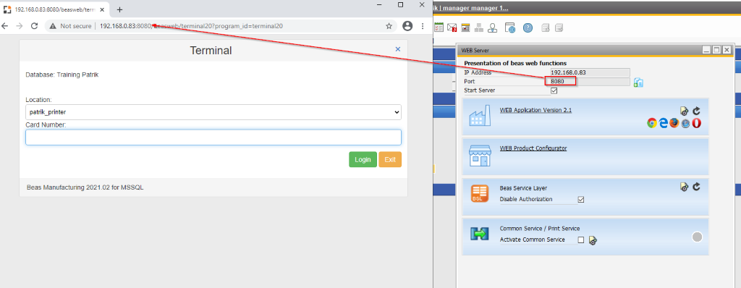
Task: Click the Chrome browser icon in WEB Application
Action: point(652,124)
